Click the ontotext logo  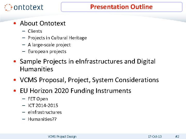tap(24, 7)
